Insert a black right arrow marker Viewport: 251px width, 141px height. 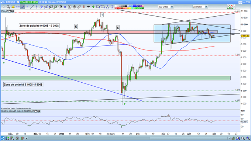(89, 7)
